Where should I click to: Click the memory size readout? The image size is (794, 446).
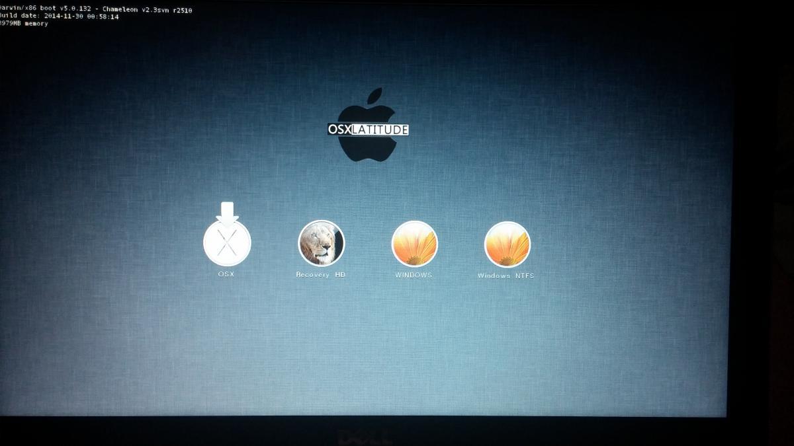(24, 24)
